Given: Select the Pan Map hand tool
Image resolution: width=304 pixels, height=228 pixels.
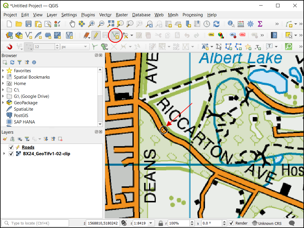Looking at the screenshot, I should [72, 24].
